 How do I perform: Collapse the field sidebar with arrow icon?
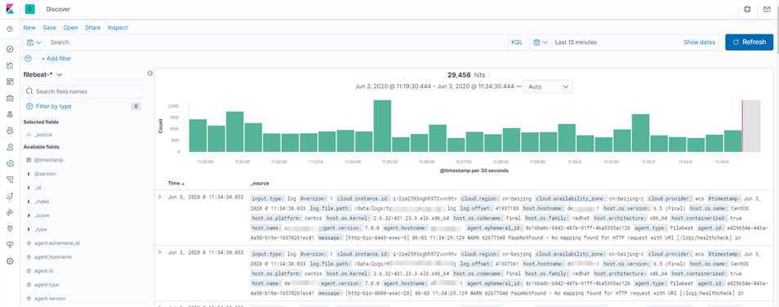pyautogui.click(x=149, y=73)
